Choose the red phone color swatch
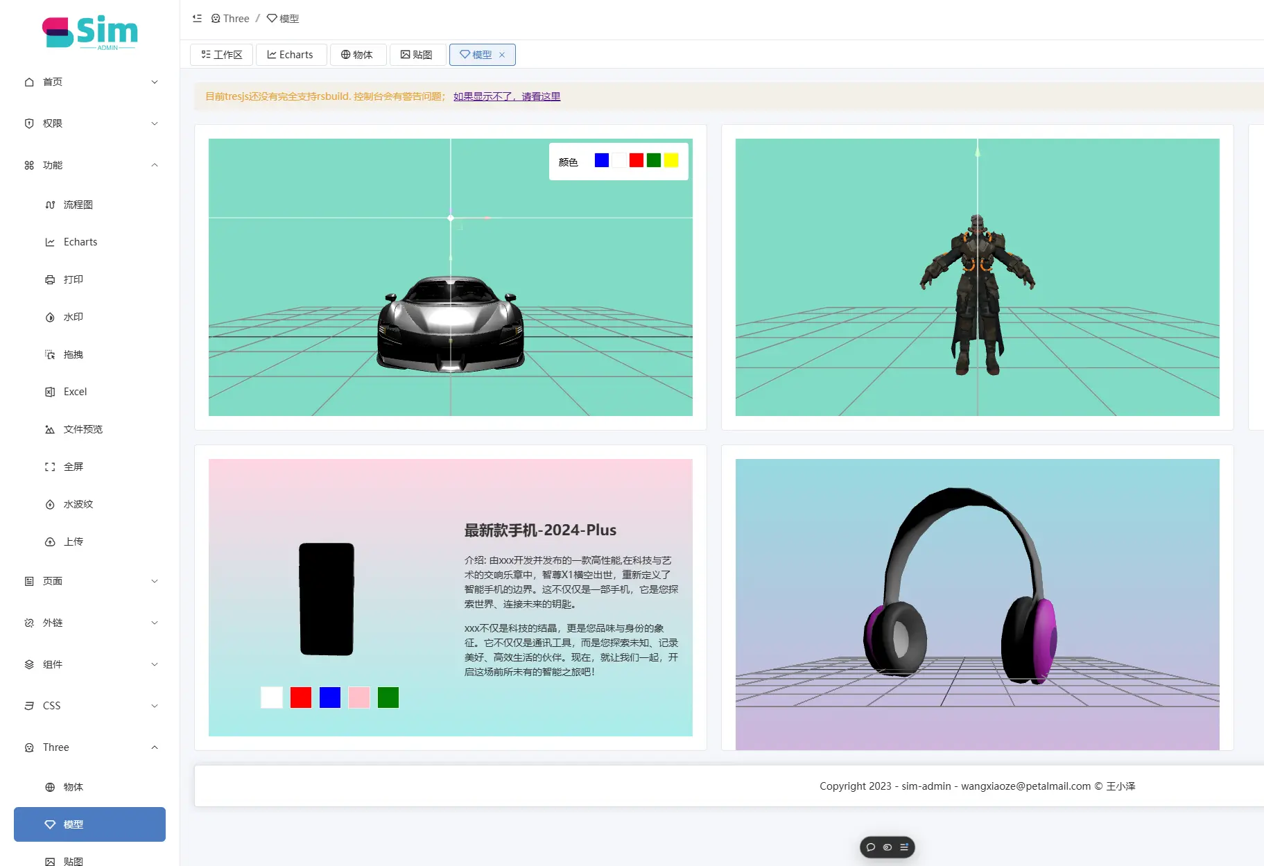 [301, 698]
